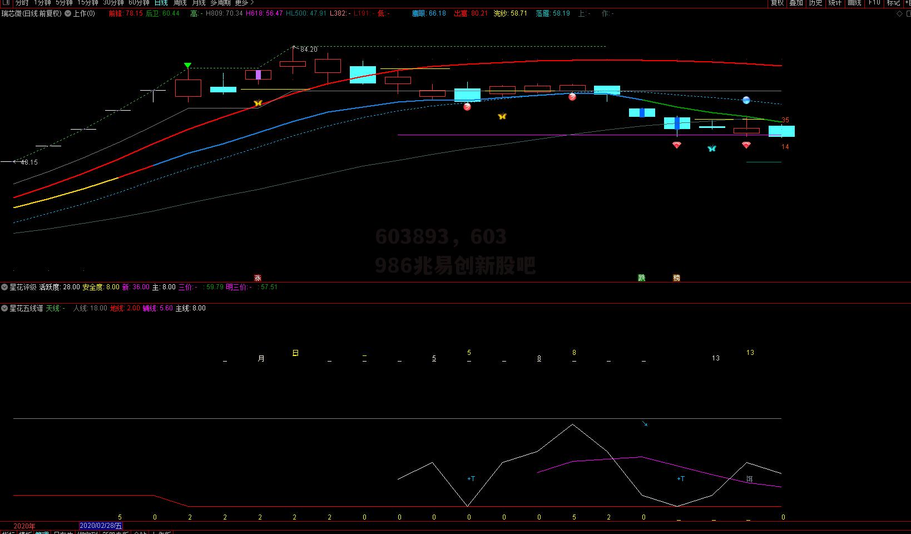
Task: Click the blue ball marker on dotted line
Action: pyautogui.click(x=746, y=100)
